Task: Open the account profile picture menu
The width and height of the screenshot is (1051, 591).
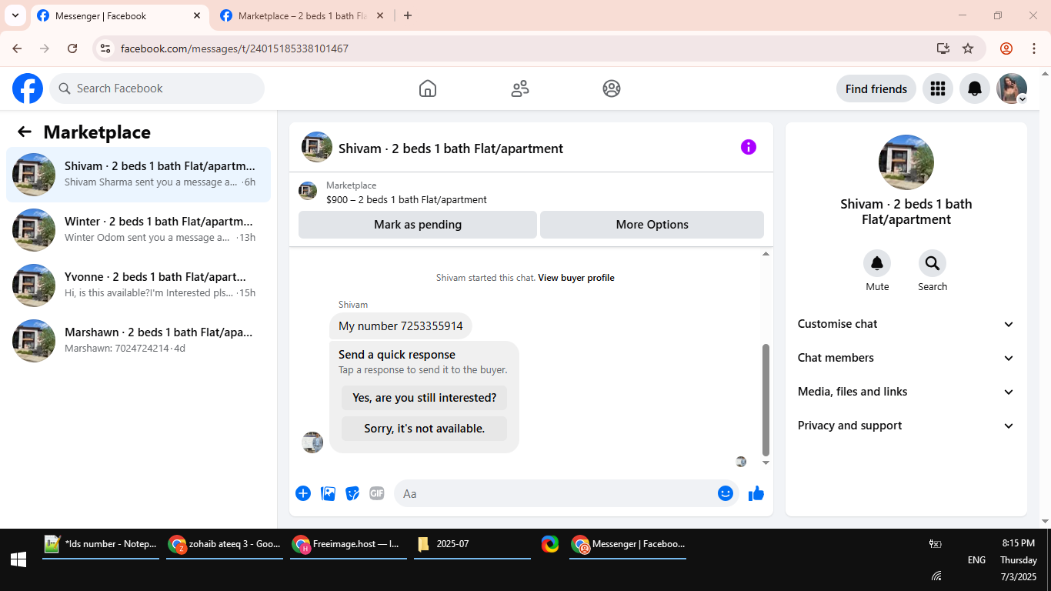Action: tap(1012, 88)
